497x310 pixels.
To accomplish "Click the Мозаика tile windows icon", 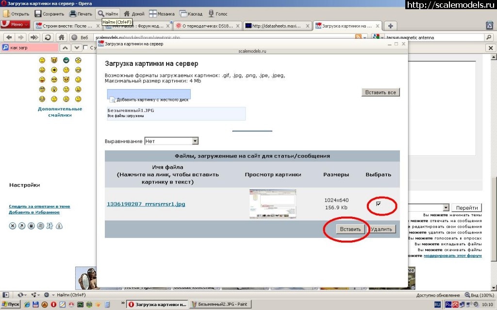I will click(152, 14).
